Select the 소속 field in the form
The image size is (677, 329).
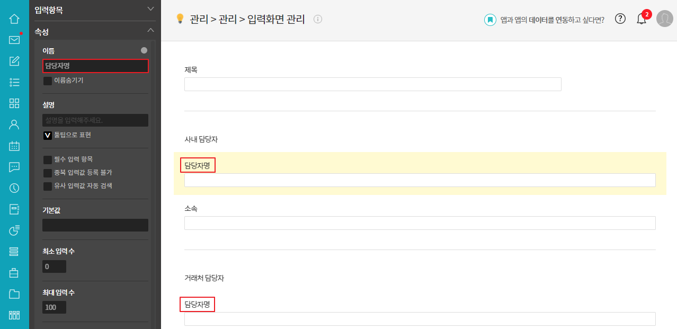[420, 223]
